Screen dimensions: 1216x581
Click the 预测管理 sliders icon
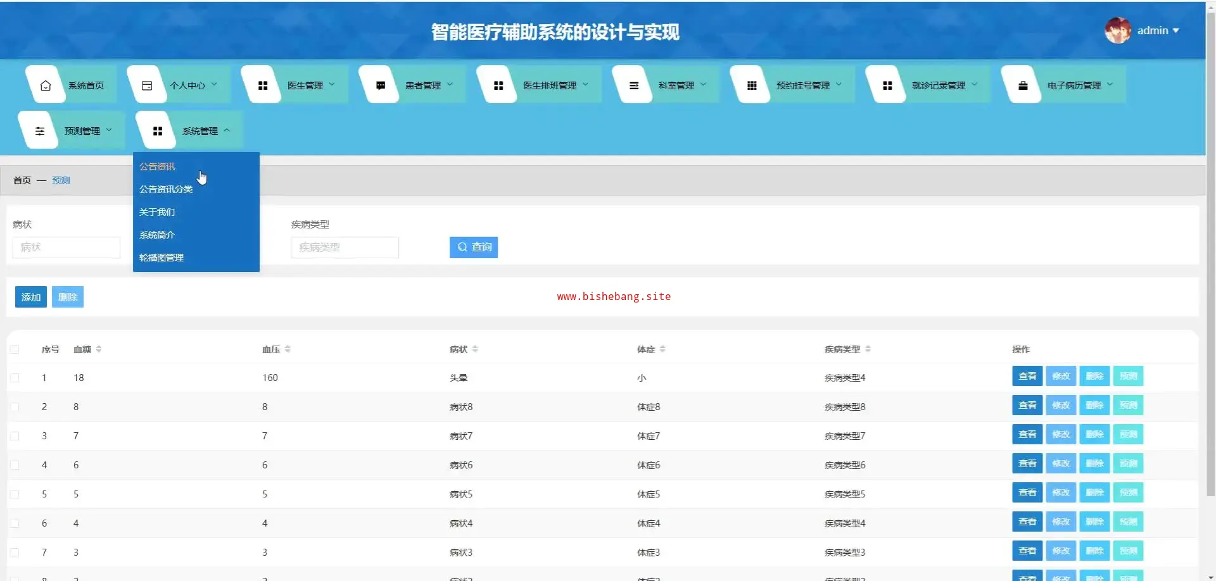(x=40, y=131)
